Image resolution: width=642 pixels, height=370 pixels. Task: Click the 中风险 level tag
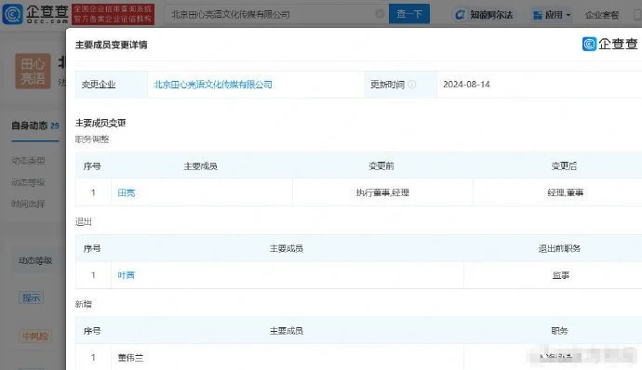tap(35, 336)
